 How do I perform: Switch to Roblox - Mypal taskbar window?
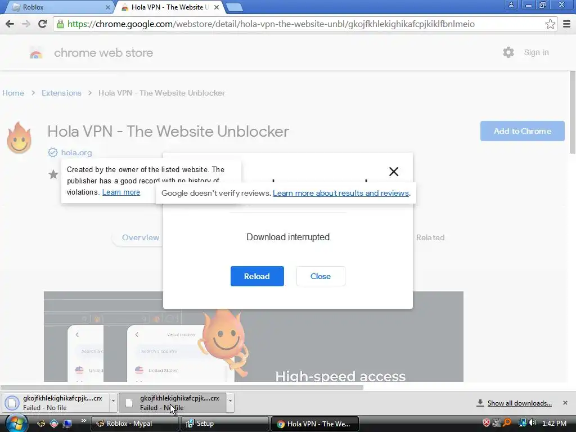(134, 424)
